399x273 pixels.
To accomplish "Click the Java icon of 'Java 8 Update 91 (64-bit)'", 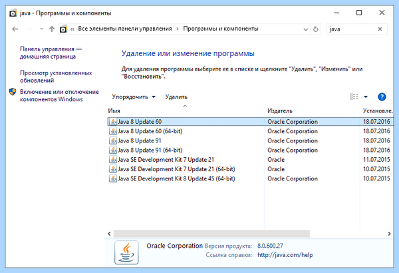I will tap(113, 150).
